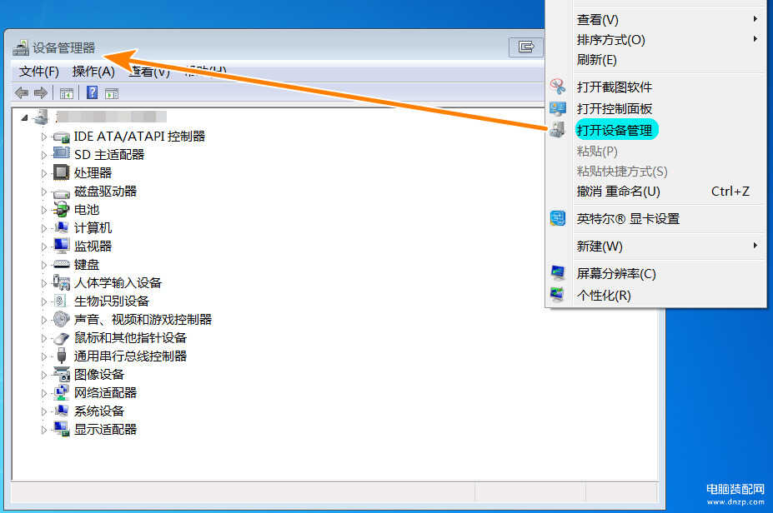Click the SD 主适配器 device icon

pyautogui.click(x=61, y=153)
